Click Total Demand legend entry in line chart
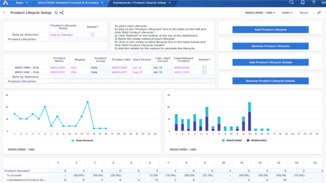The height and width of the screenshot is (183, 326). 82,140
